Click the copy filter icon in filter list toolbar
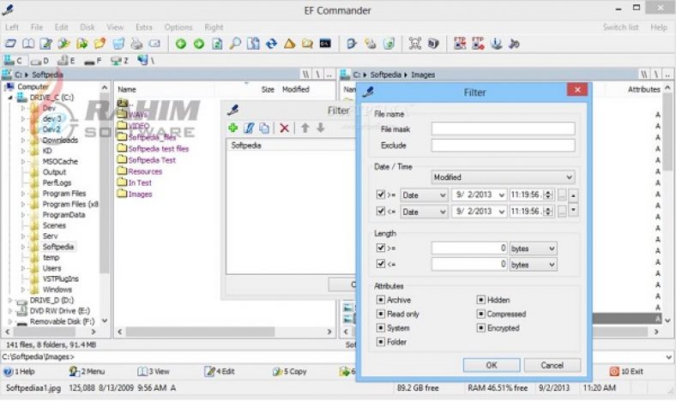The image size is (676, 401). click(x=263, y=128)
